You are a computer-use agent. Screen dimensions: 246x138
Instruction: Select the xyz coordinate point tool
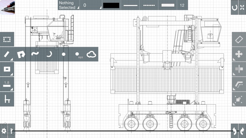(x=79, y=55)
